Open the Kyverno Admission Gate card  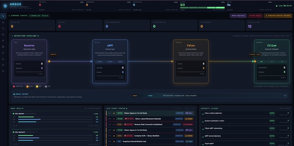pyautogui.click(x=29, y=61)
